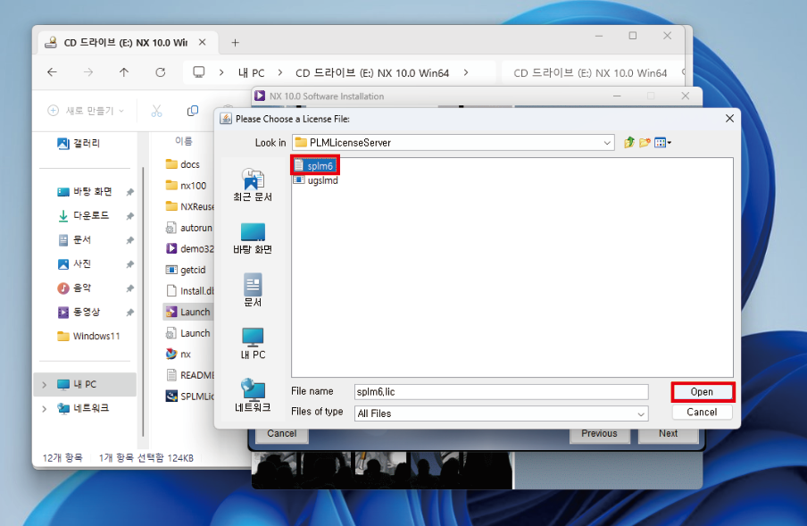Open Desktop (바탕 화면) shortcut in dialog
This screenshot has height=526, width=807.
253,238
